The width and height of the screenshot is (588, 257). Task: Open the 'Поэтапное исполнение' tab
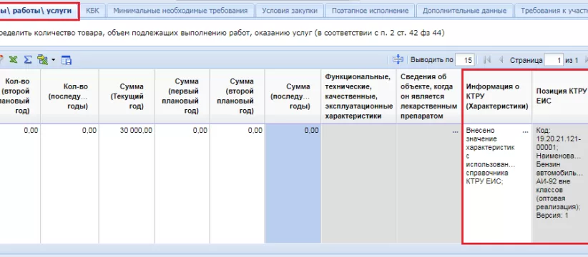click(x=370, y=11)
